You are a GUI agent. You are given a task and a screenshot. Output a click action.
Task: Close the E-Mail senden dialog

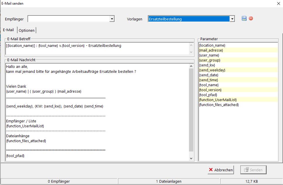(278, 3)
